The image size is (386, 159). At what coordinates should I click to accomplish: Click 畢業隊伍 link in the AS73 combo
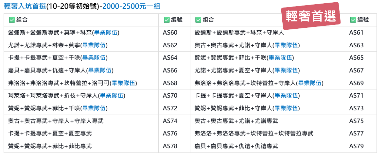point(286,108)
